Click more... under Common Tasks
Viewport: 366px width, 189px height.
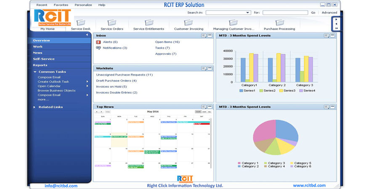[43, 100]
